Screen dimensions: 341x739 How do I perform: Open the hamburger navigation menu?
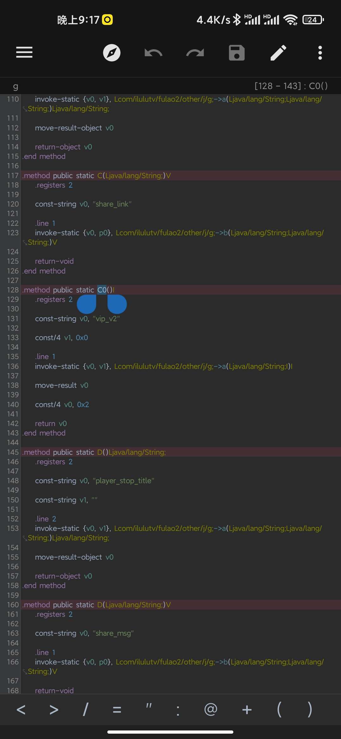(x=24, y=52)
